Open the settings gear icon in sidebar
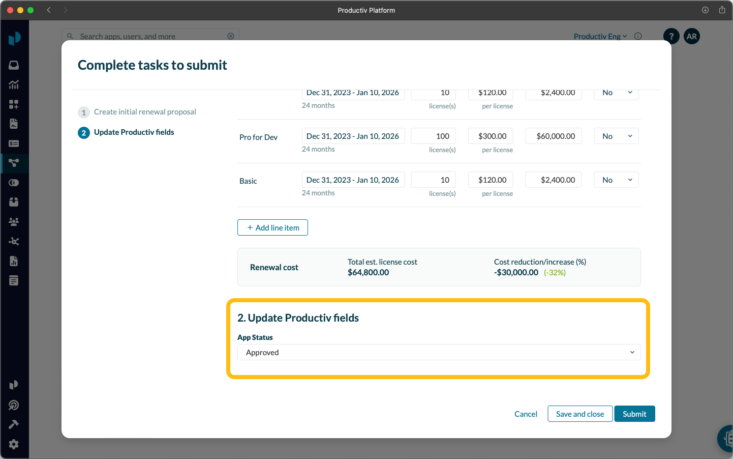733x459 pixels. (14, 444)
